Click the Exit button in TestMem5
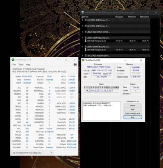The width and height of the screenshot is (163, 168). 133,117
